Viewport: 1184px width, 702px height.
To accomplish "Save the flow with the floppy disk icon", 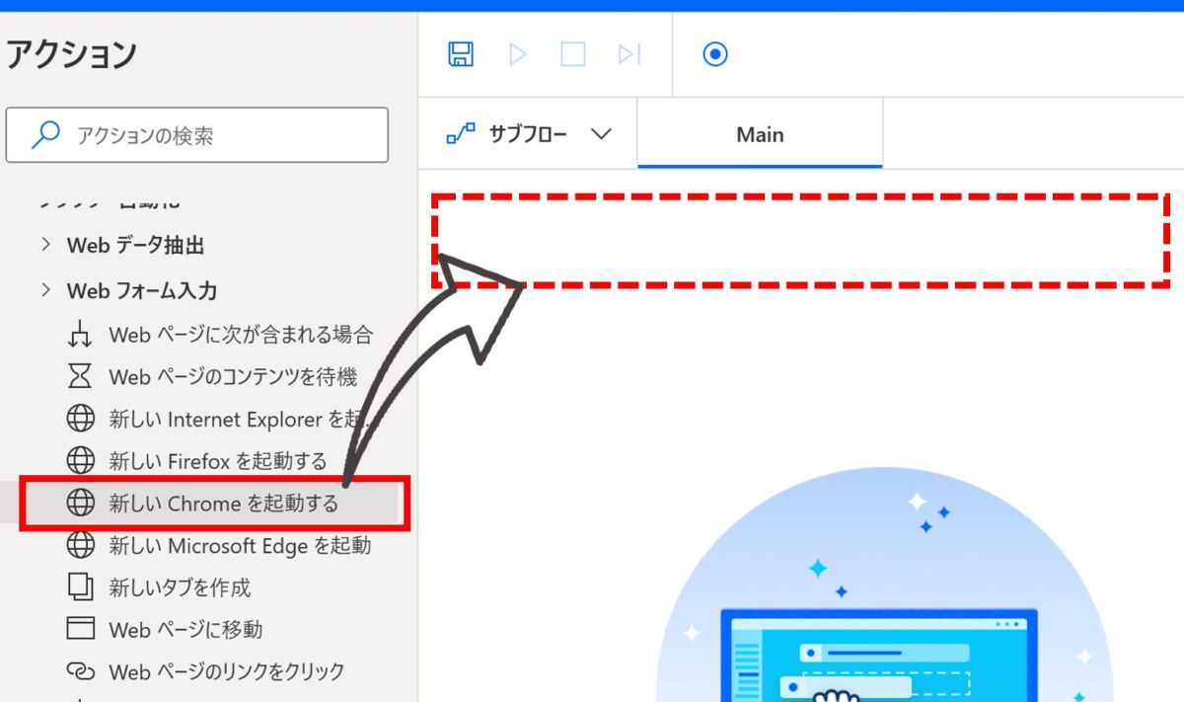I will point(460,53).
